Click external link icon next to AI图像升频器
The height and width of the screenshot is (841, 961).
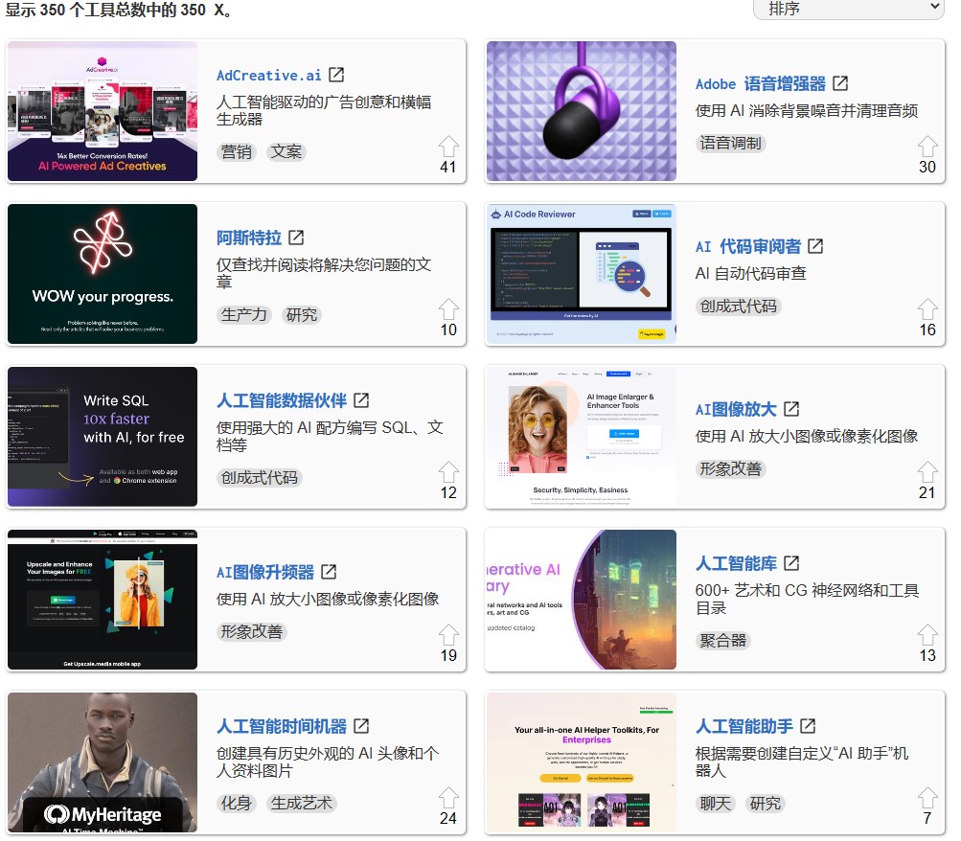(329, 572)
